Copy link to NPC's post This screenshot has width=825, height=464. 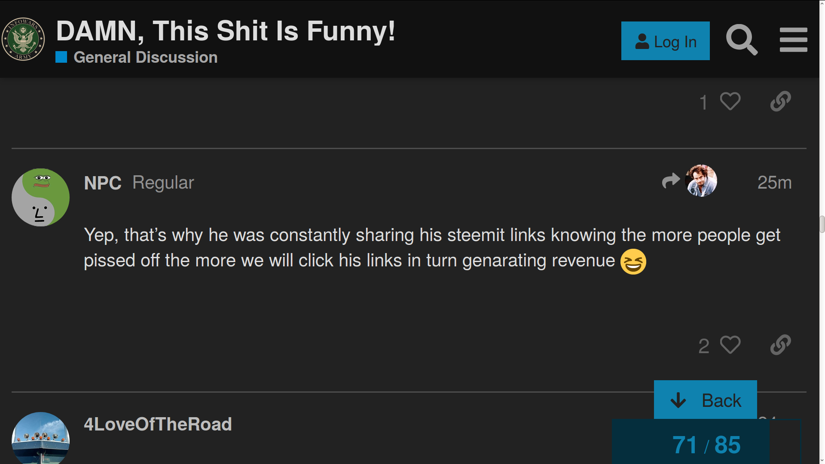click(780, 345)
